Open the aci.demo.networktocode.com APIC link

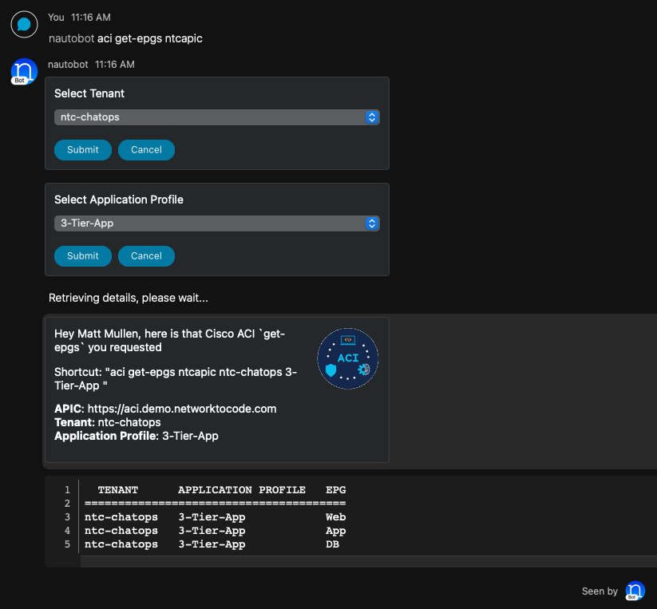click(x=182, y=409)
